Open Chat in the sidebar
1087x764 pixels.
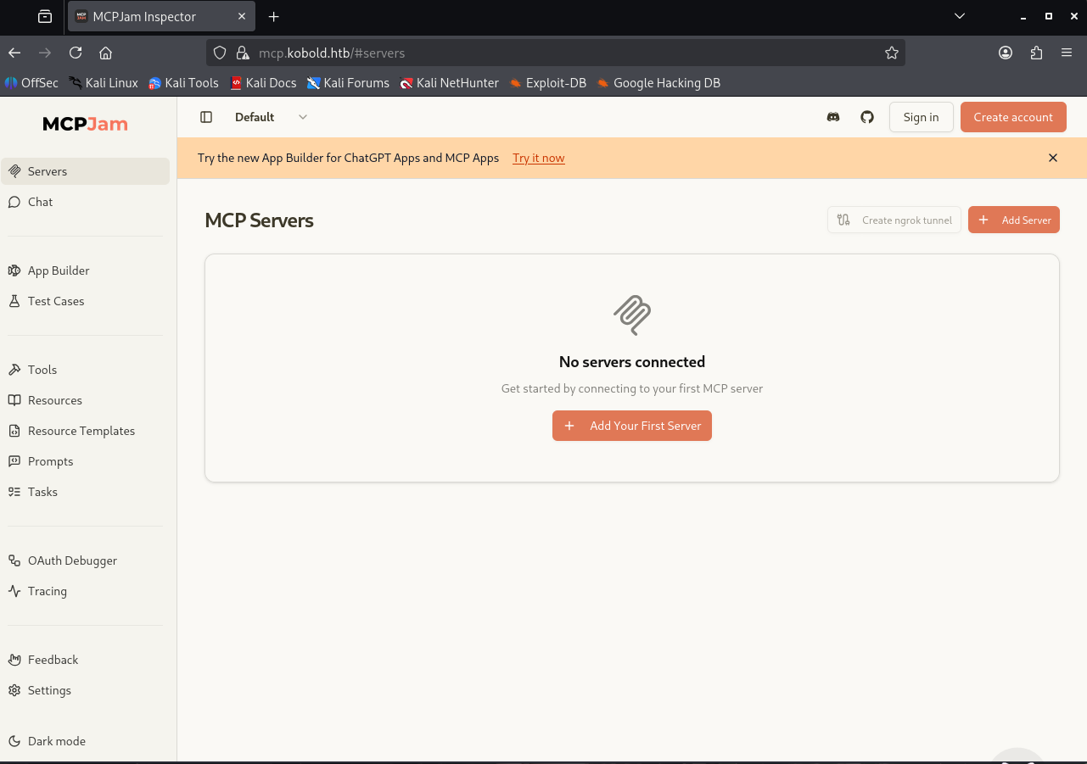pos(40,202)
